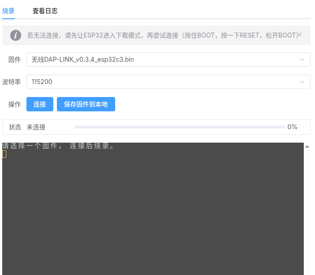Screen dimensions: 315x275
Task: Click the ESP32 download mode hint text
Action: click(161, 35)
